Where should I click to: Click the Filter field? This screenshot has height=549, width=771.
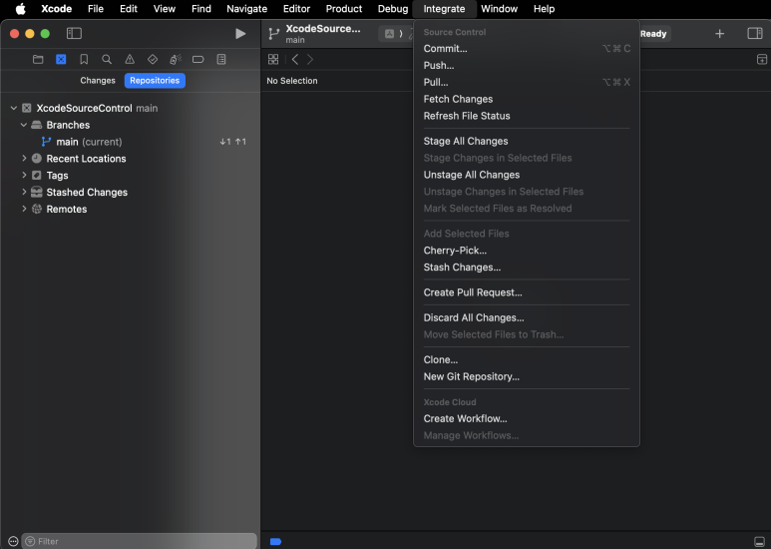tap(140, 541)
